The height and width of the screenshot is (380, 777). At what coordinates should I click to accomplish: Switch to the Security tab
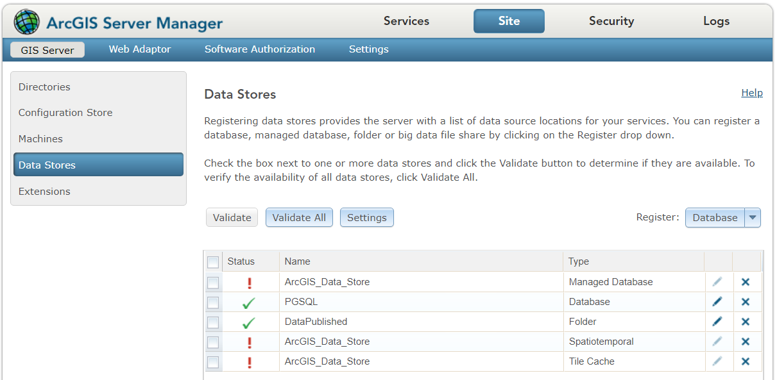point(611,21)
